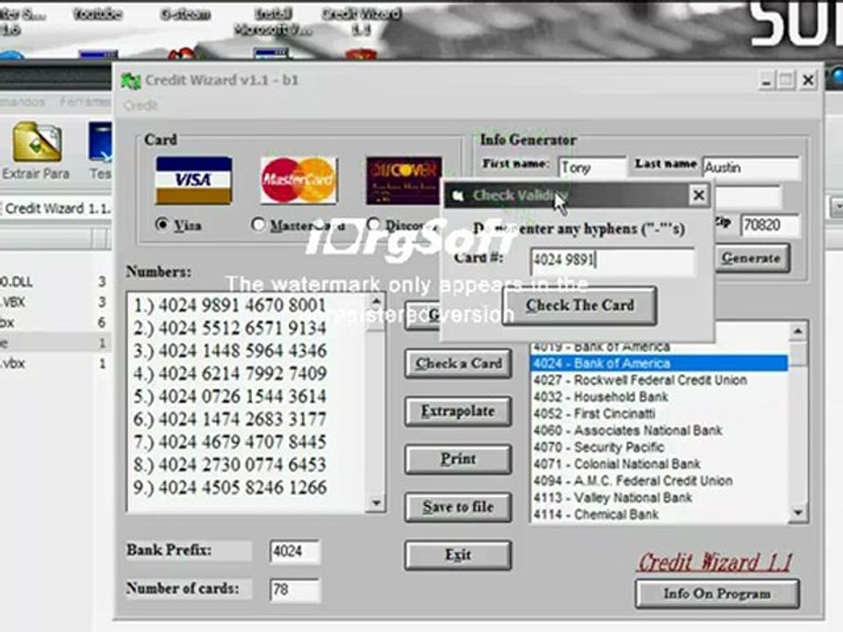Open the youtube desktop shortcut
The image size is (843, 632).
pyautogui.click(x=97, y=14)
